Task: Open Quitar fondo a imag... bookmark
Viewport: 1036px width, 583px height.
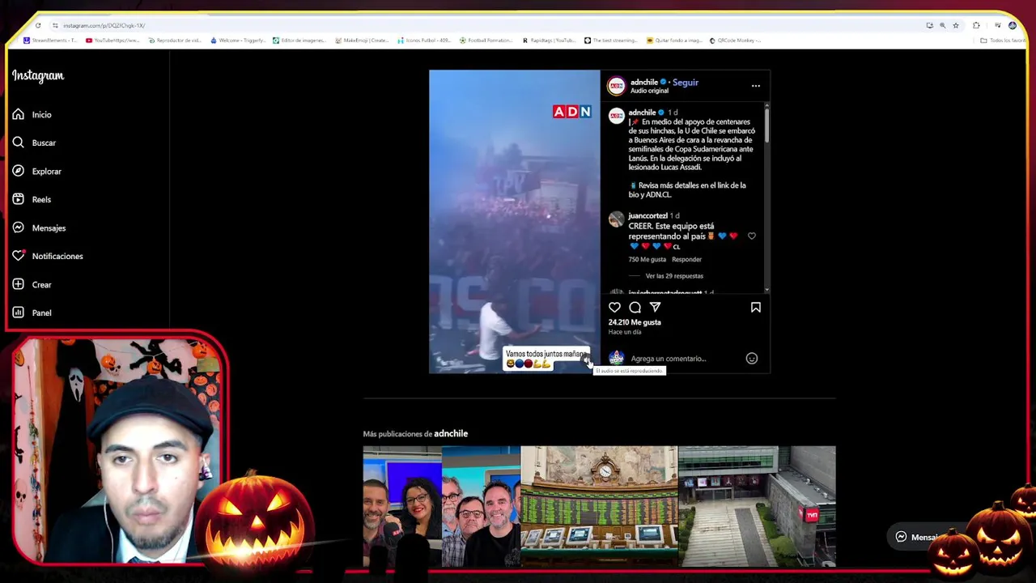Action: tap(674, 40)
